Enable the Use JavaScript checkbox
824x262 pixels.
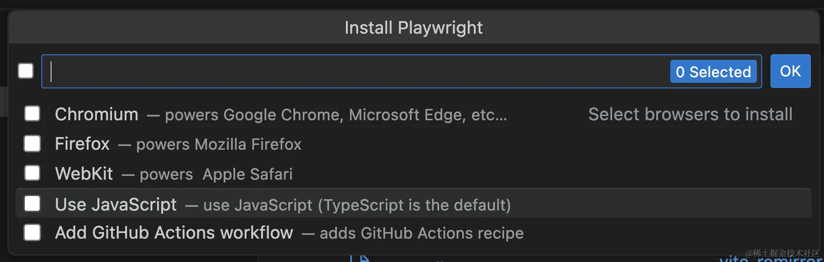click(x=32, y=204)
